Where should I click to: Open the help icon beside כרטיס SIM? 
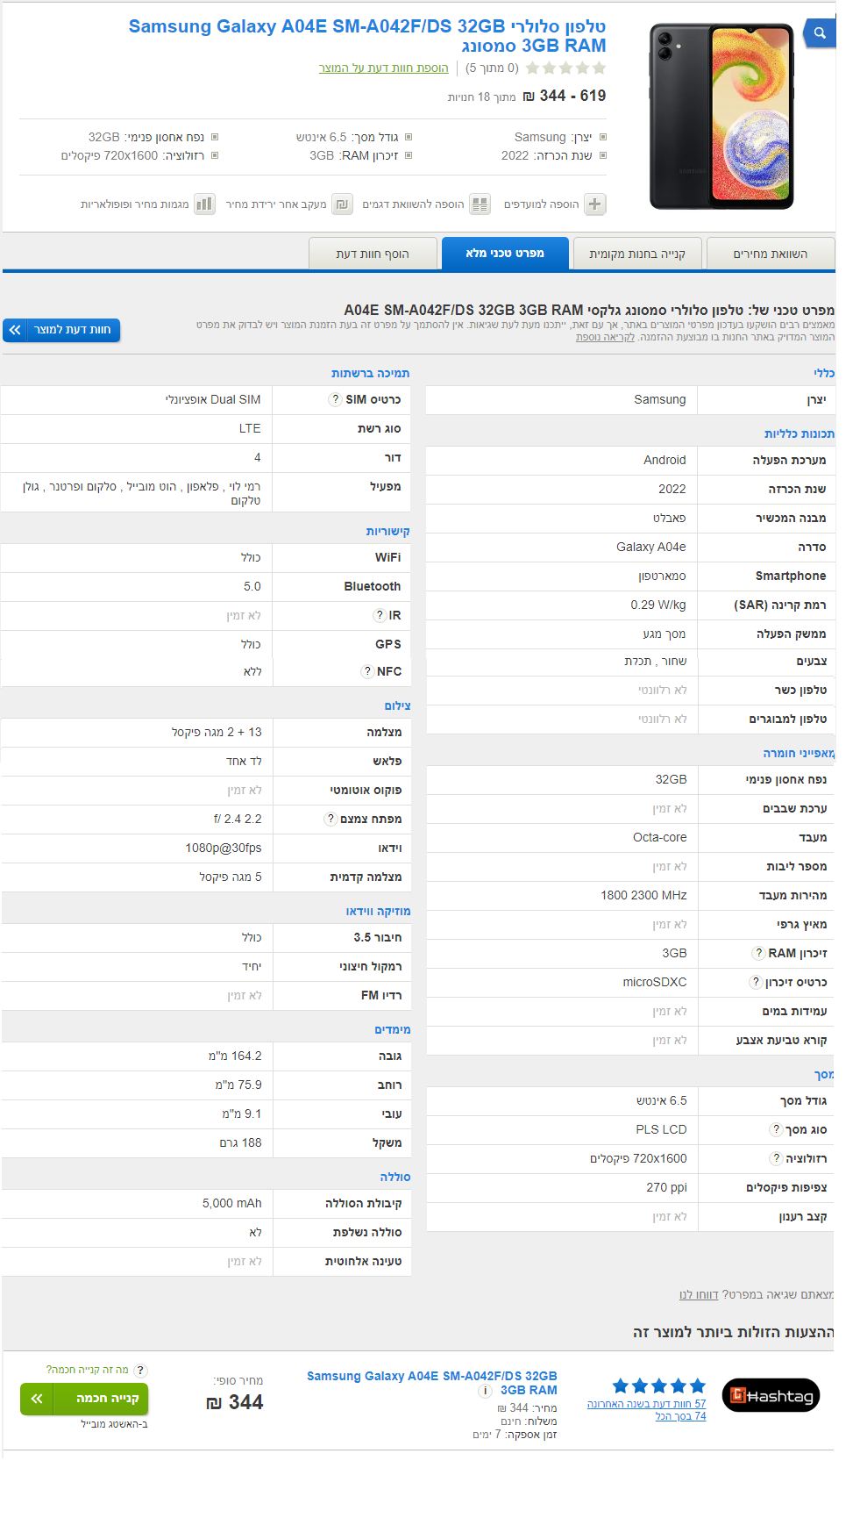tap(335, 399)
